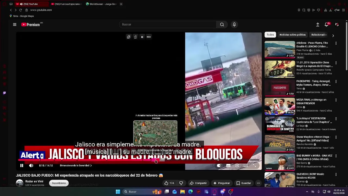This screenshot has width=348, height=196.
Task: Open Microsoft Edge from taskbar
Action: point(190,192)
